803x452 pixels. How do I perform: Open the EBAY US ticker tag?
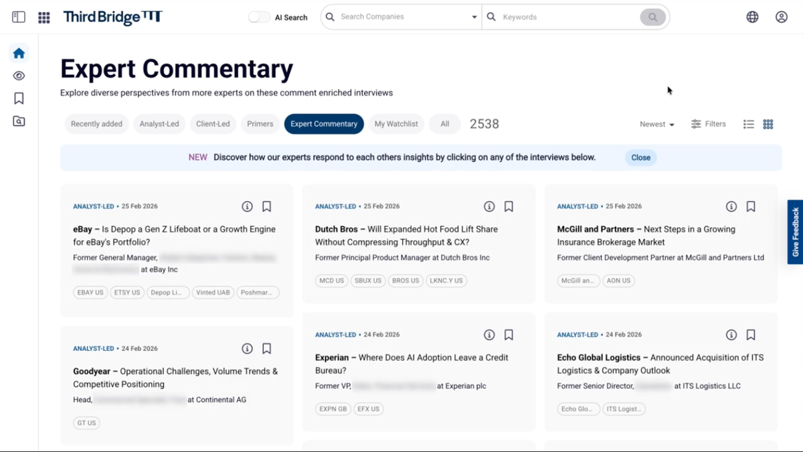90,292
